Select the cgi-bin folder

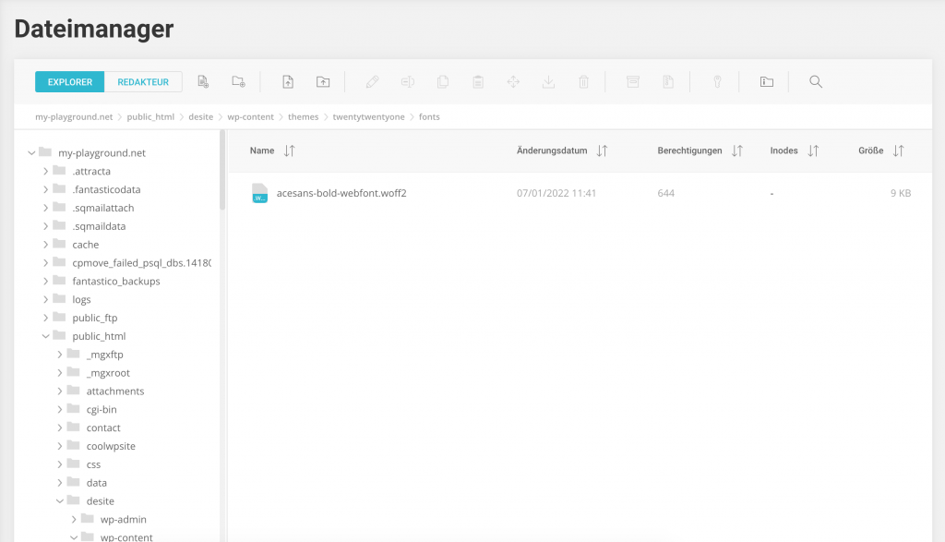click(102, 409)
